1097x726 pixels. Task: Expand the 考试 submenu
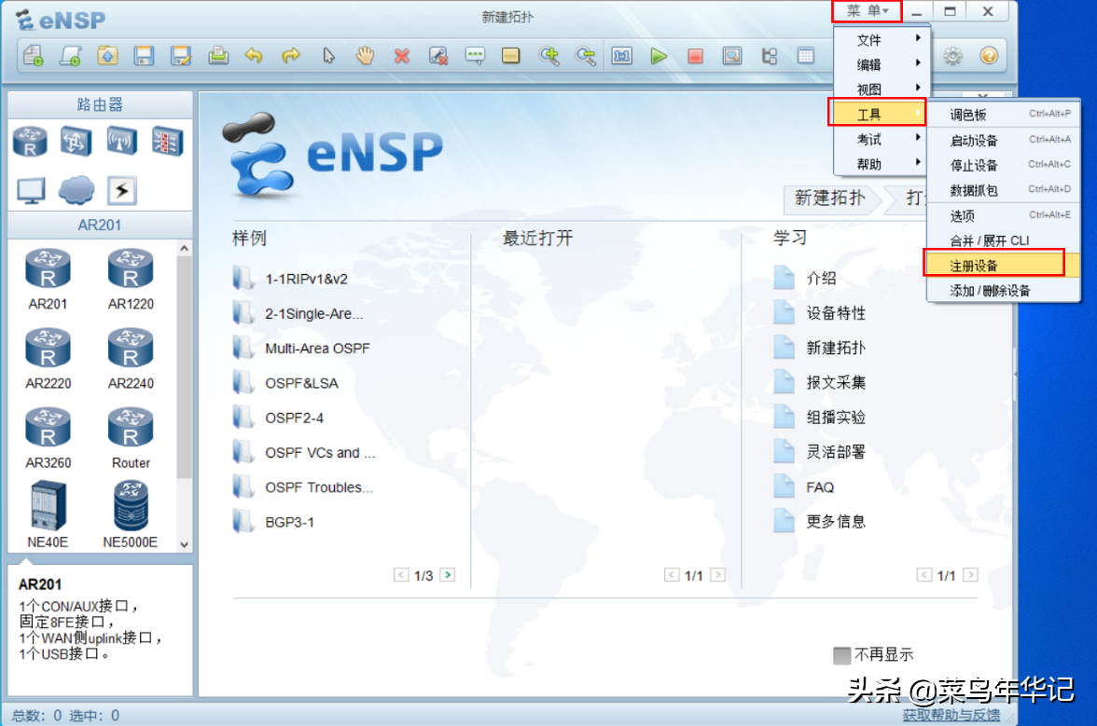coord(882,139)
